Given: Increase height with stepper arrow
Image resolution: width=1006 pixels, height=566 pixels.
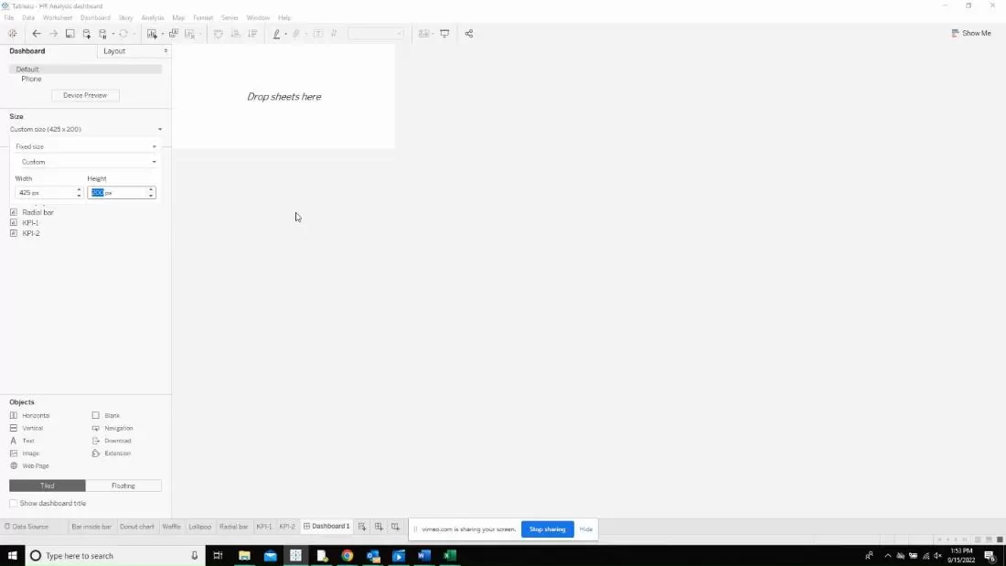Looking at the screenshot, I should point(151,190).
